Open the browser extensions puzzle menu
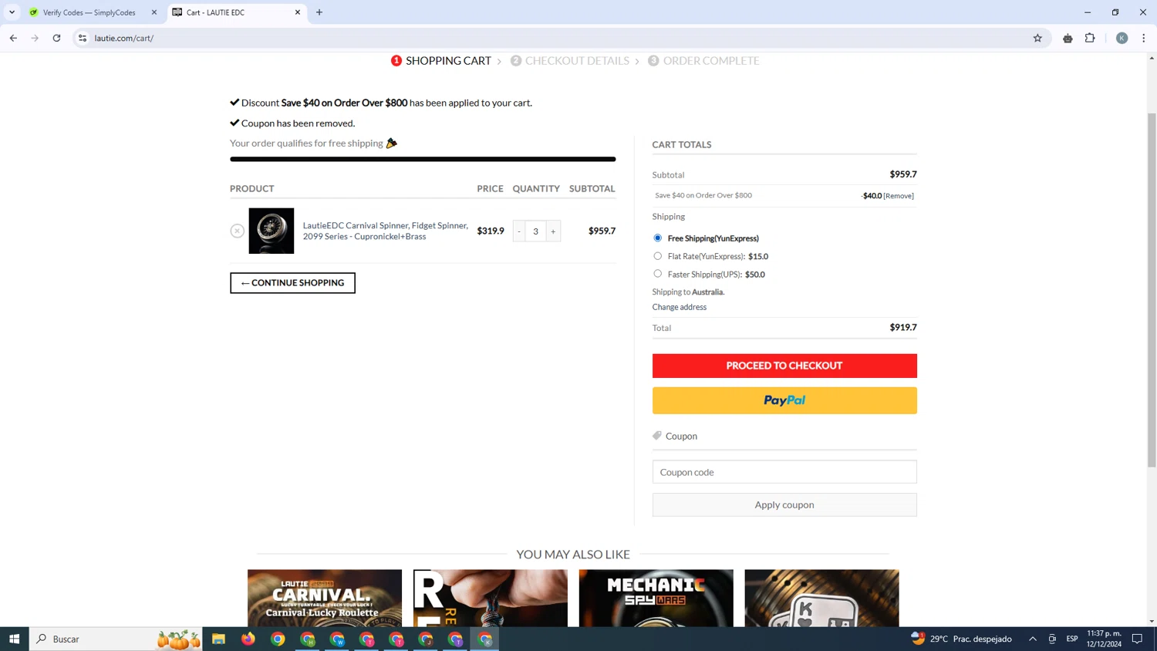The image size is (1157, 651). pyautogui.click(x=1090, y=38)
